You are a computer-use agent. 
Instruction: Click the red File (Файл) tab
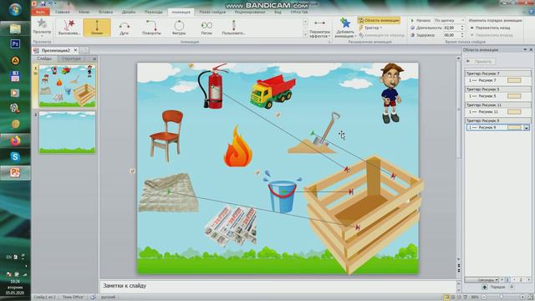click(40, 12)
